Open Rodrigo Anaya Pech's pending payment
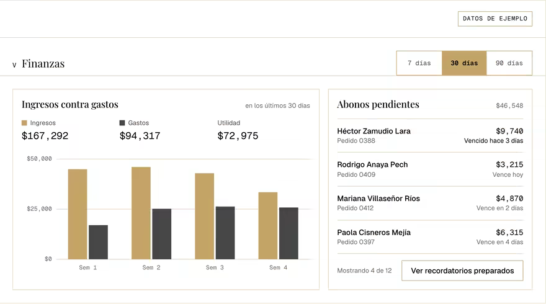 tap(430, 169)
